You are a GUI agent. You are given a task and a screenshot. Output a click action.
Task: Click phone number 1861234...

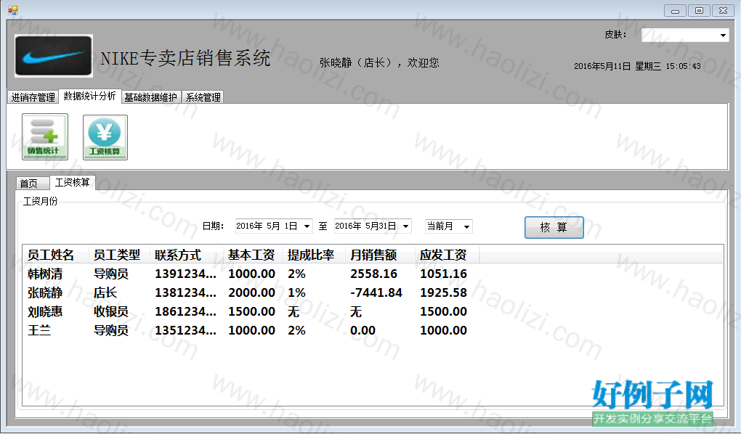[186, 311]
